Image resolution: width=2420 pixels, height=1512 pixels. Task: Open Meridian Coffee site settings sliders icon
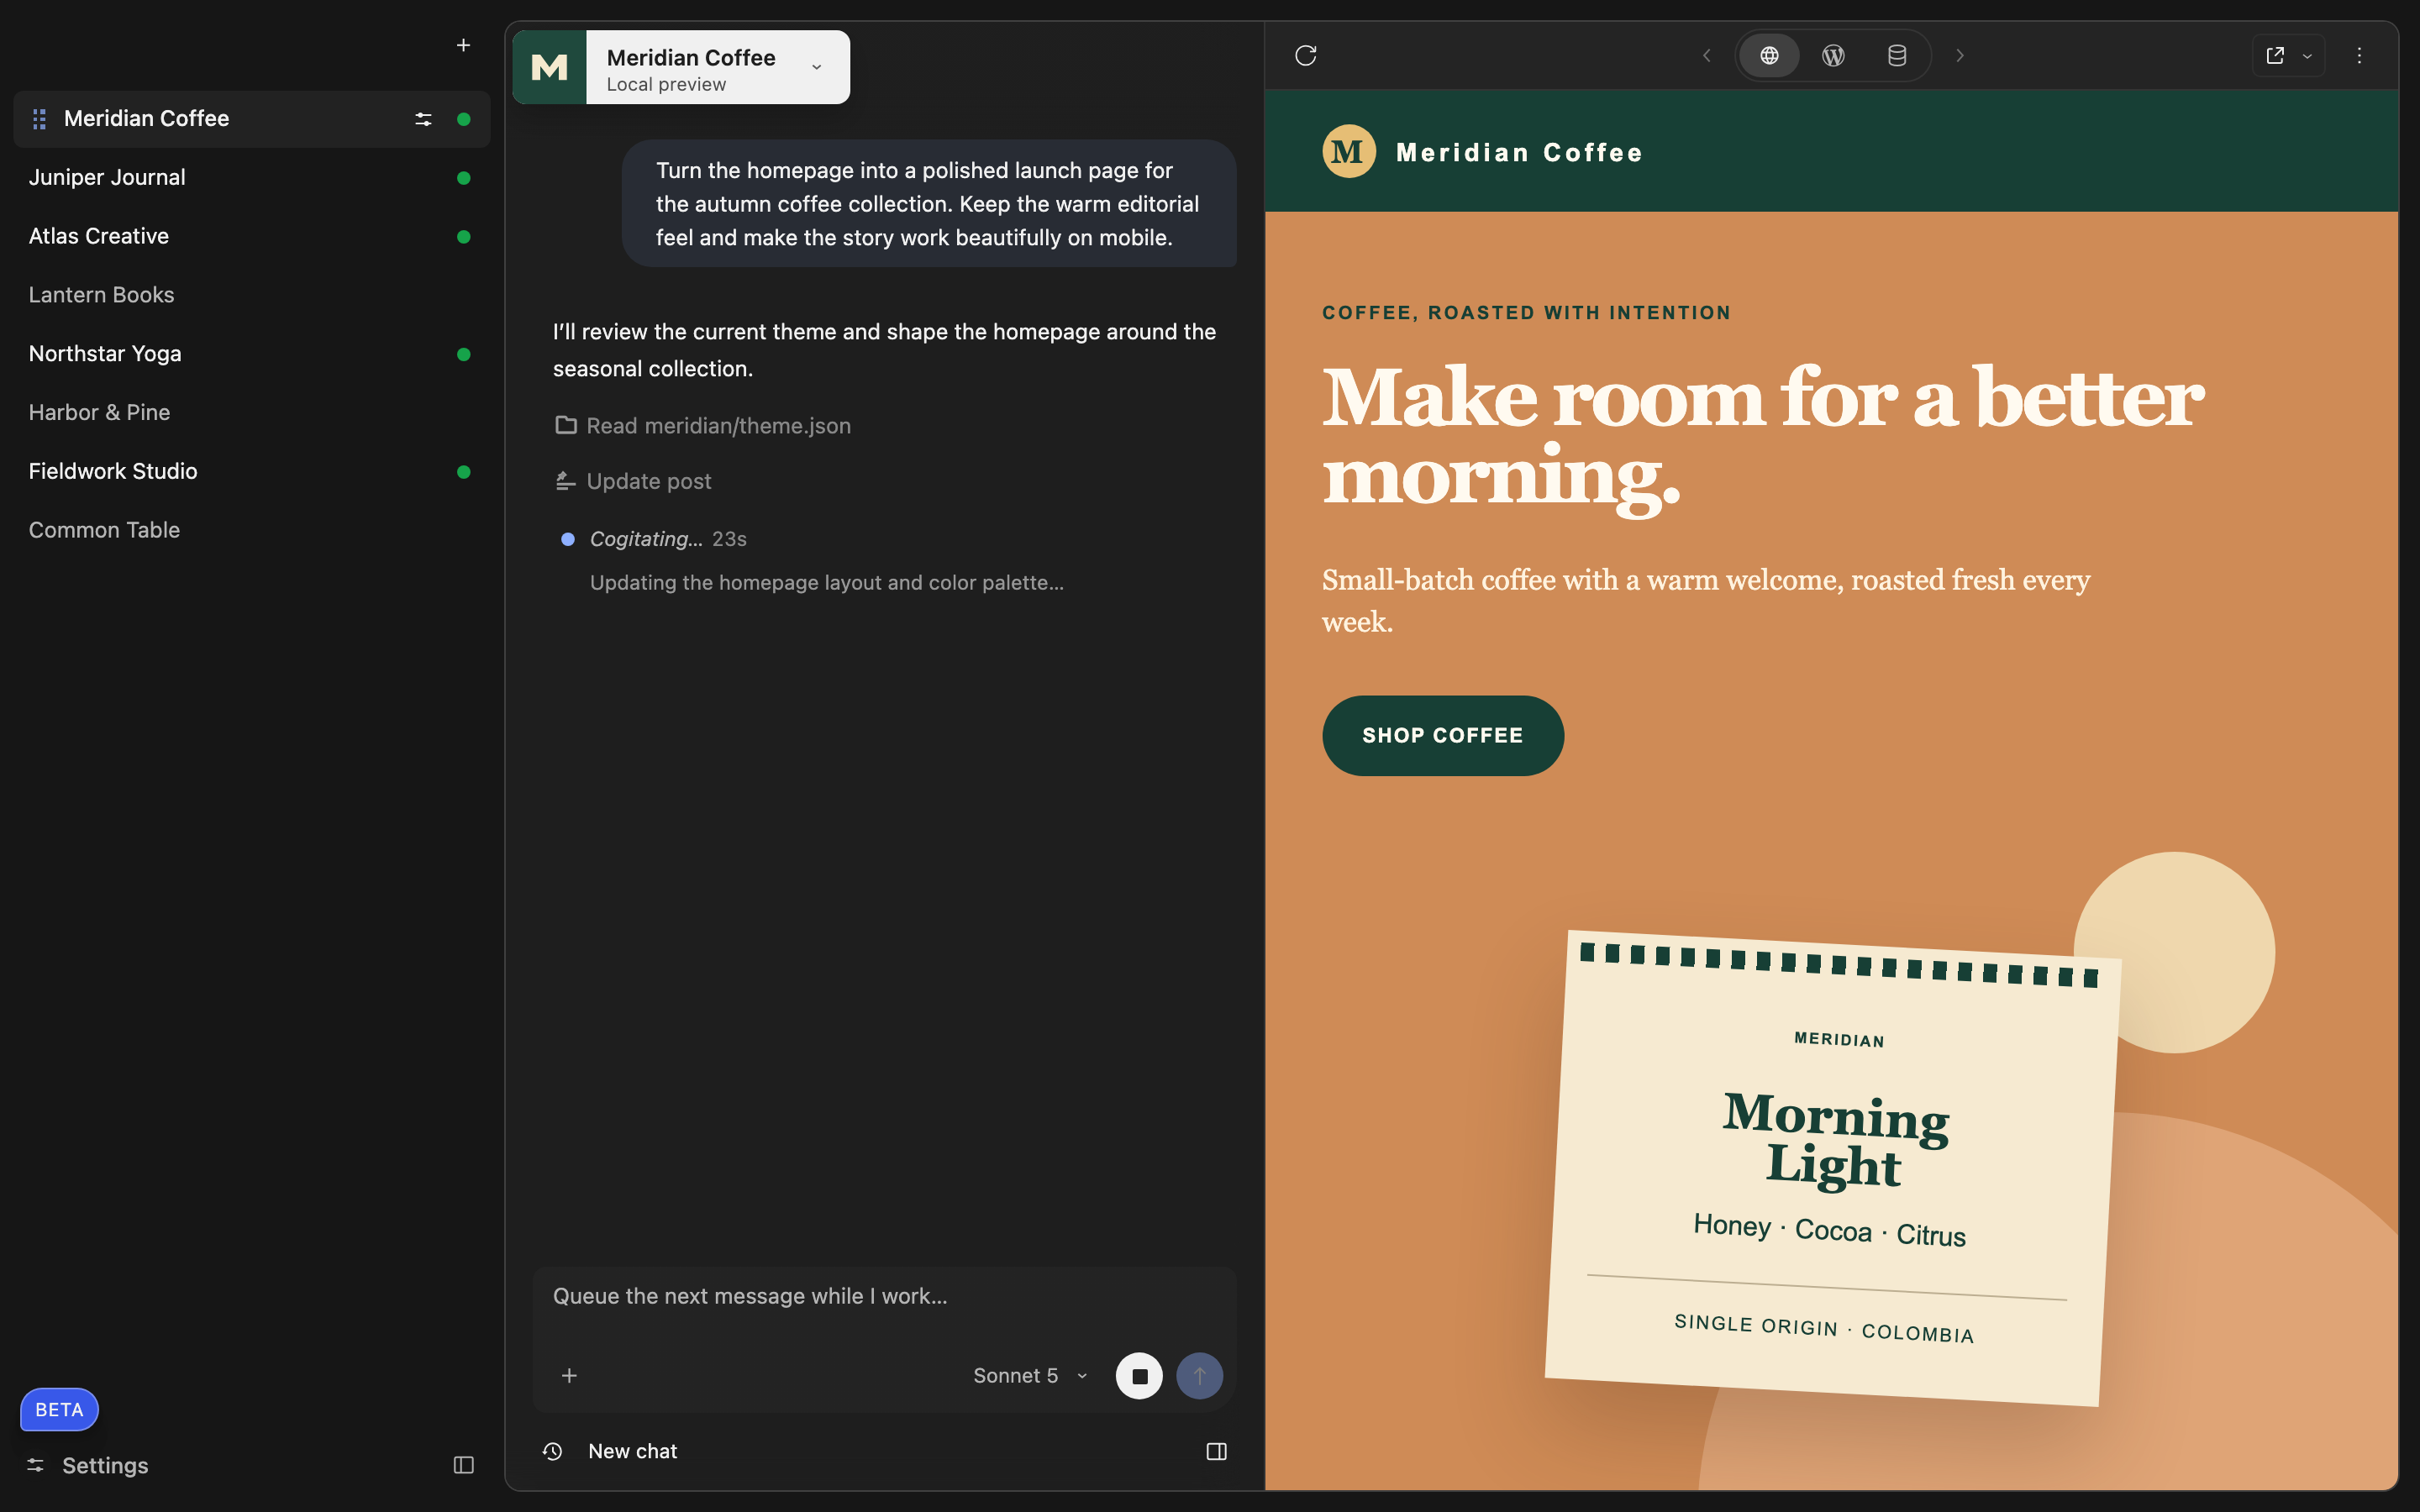423,119
